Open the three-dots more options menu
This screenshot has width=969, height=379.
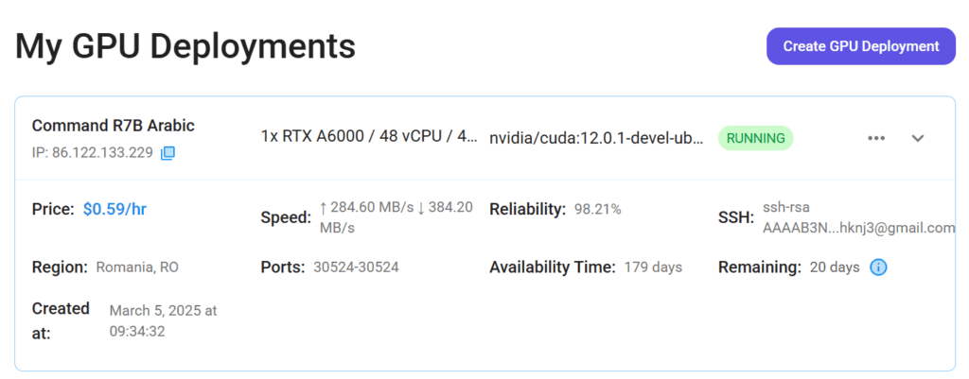click(x=876, y=138)
